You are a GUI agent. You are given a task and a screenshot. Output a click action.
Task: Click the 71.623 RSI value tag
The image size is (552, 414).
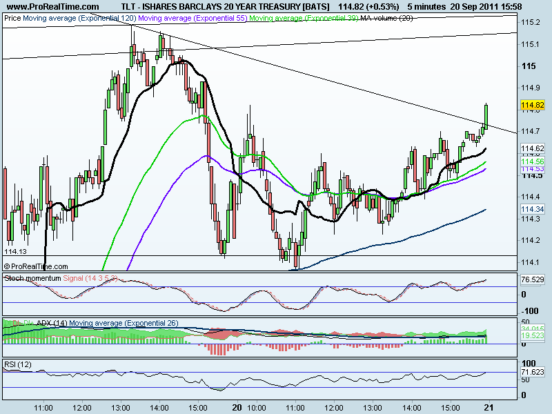point(532,372)
